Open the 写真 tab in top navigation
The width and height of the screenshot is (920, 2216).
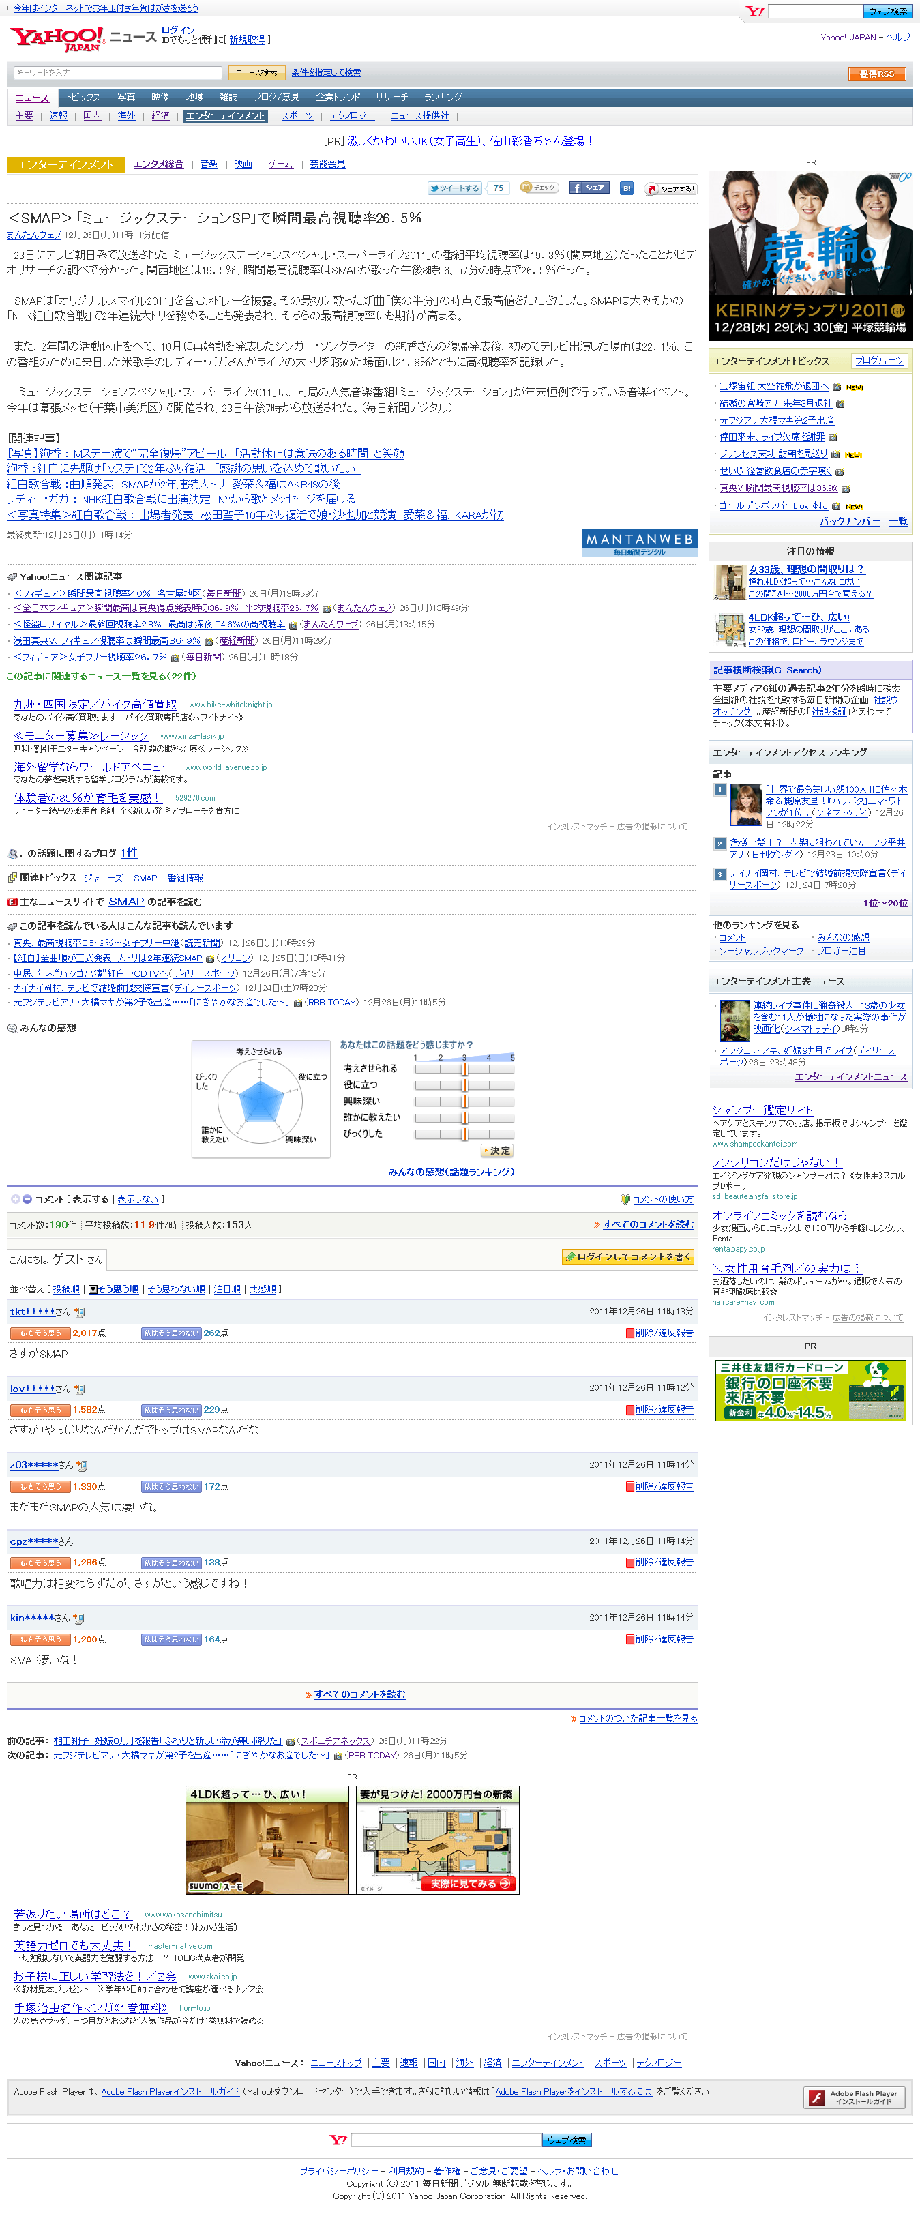[126, 98]
